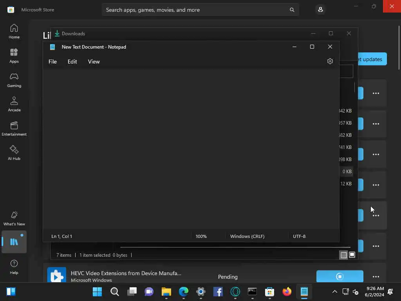Open Gaming section in Microsoft Store

[14, 80]
